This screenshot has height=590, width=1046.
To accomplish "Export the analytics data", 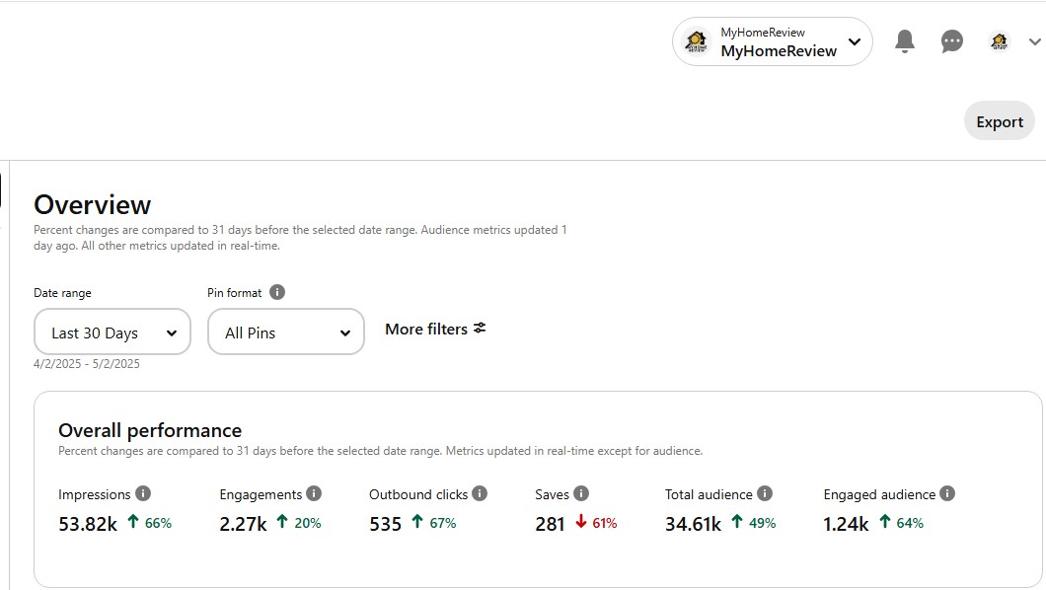I will (x=999, y=121).
